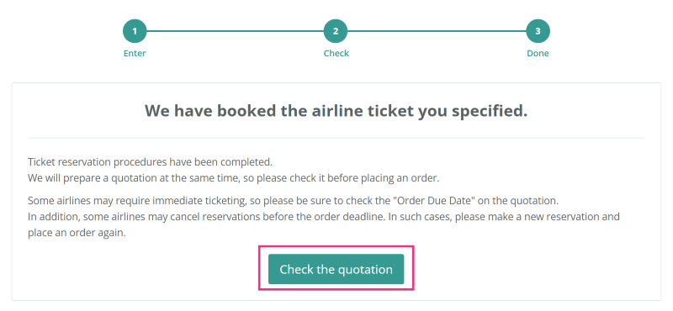Click the Done step label

click(x=538, y=54)
